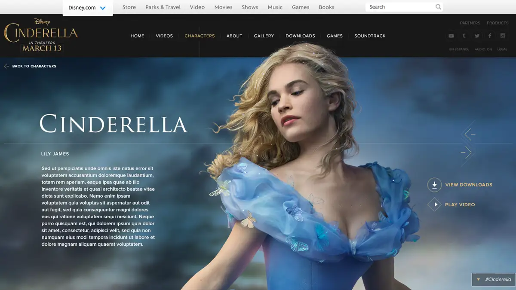The width and height of the screenshot is (516, 290).
Task: Click the Play Video link text
Action: [460, 205]
